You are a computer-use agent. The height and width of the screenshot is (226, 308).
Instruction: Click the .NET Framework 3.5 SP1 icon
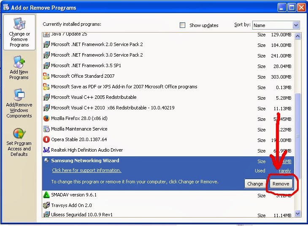[46, 65]
